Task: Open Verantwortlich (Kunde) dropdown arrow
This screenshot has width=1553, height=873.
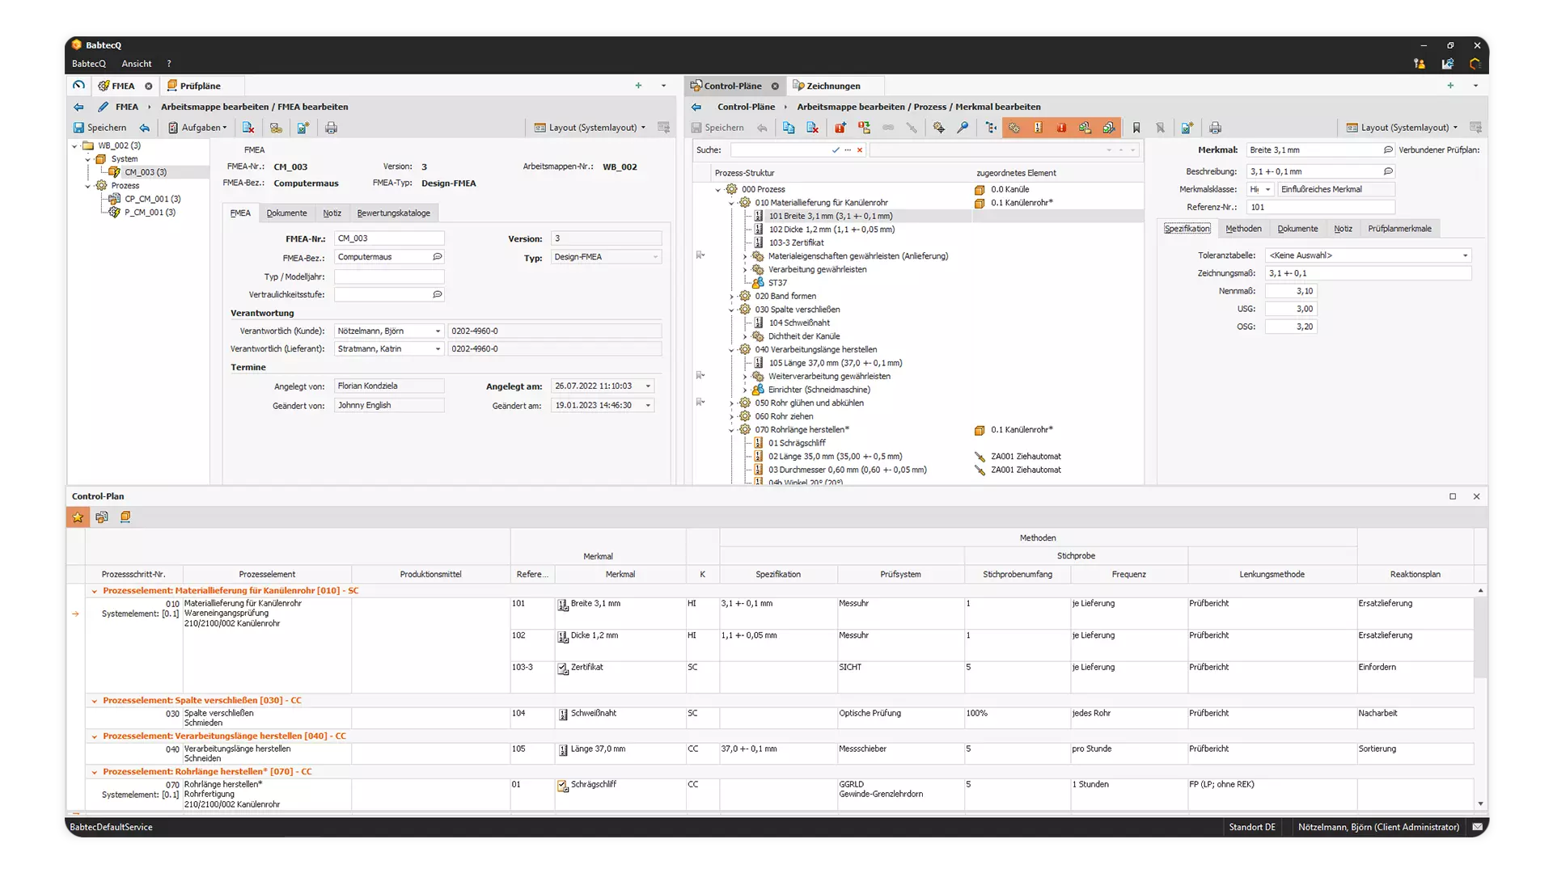Action: pyautogui.click(x=438, y=331)
